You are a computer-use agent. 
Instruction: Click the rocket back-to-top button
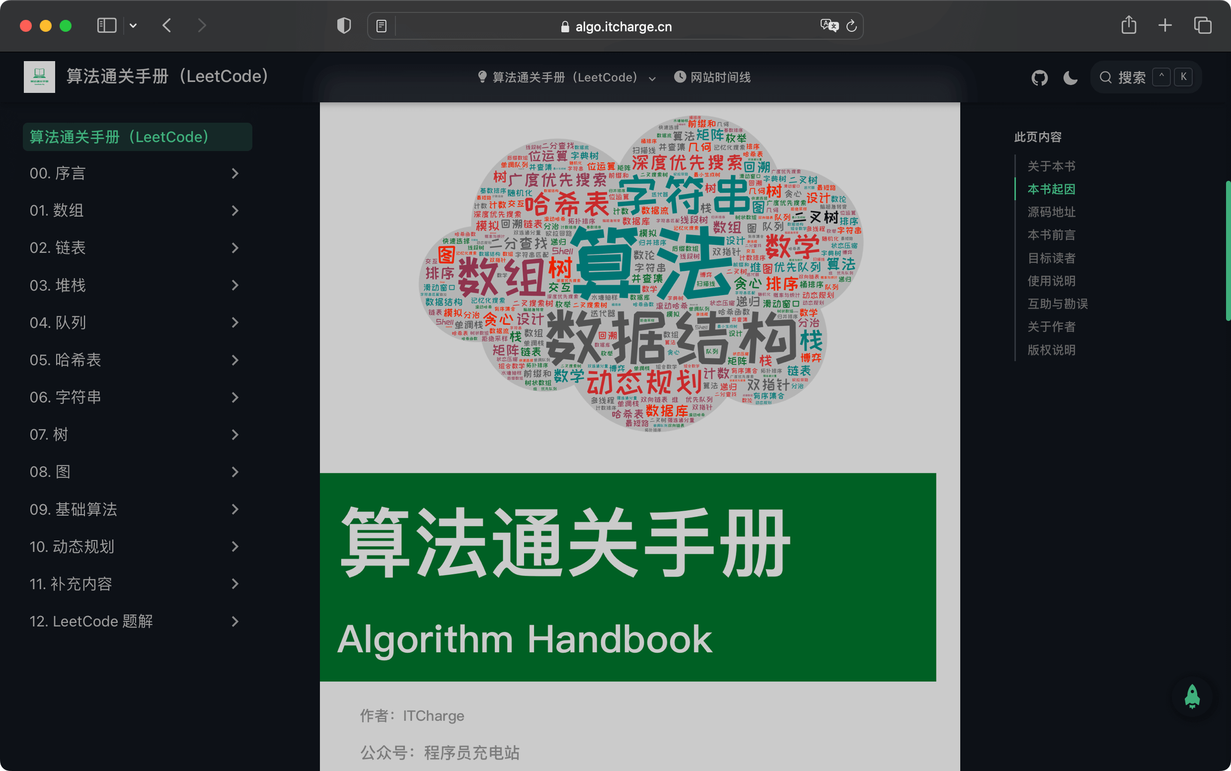(1192, 696)
